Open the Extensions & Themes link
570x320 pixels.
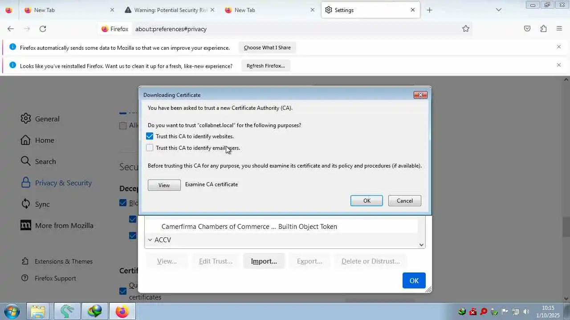pos(57,261)
